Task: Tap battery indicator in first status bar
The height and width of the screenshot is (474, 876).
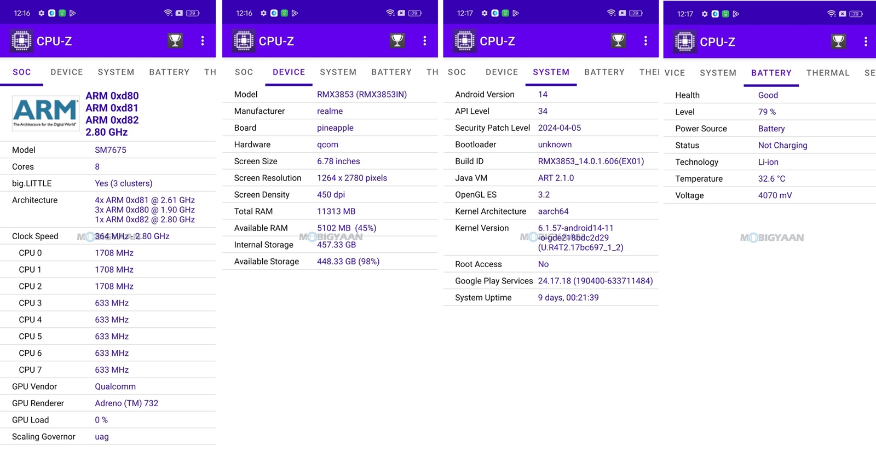Action: [193, 13]
